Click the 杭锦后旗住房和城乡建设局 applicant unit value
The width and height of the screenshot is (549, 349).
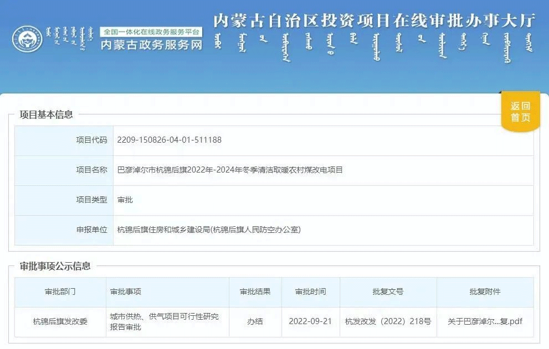tap(209, 230)
